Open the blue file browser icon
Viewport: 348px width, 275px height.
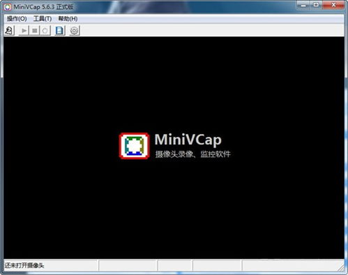(x=59, y=31)
